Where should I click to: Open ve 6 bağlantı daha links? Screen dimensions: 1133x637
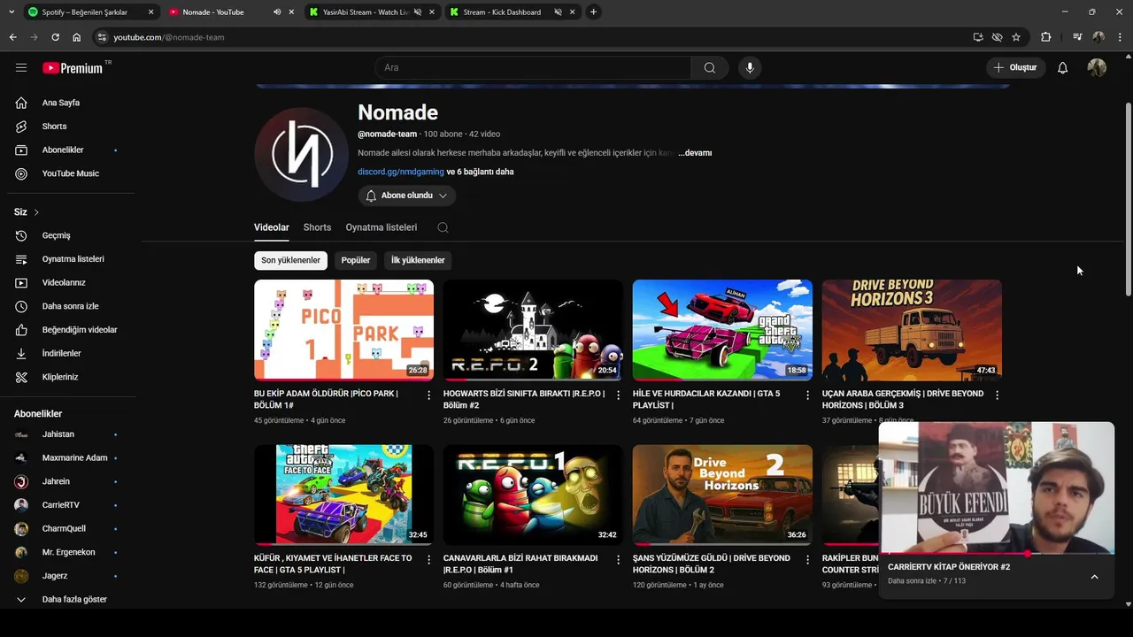tap(480, 172)
